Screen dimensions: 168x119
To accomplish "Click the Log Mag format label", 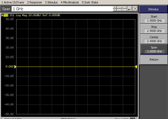I will coord(22,15).
